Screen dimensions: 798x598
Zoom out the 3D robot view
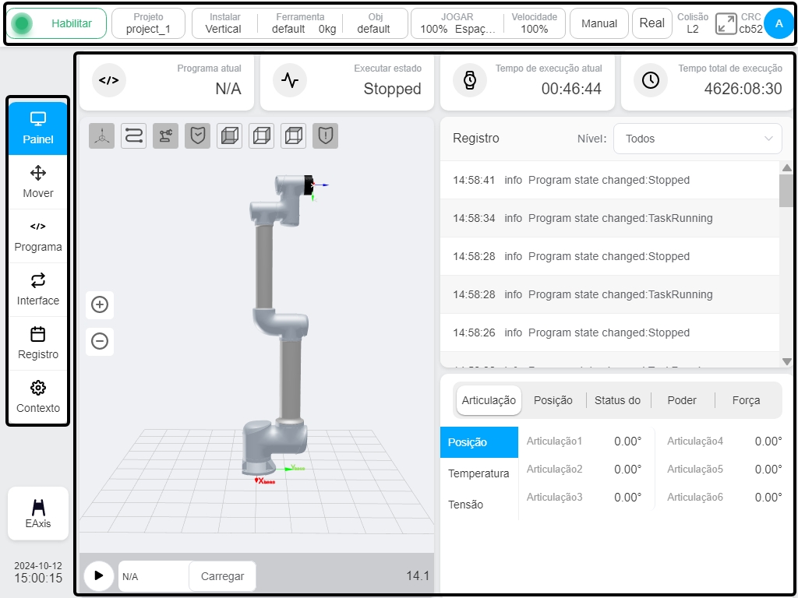(x=100, y=341)
